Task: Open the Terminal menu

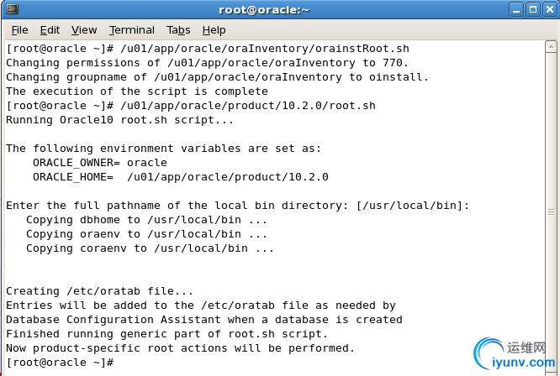Action: (132, 29)
